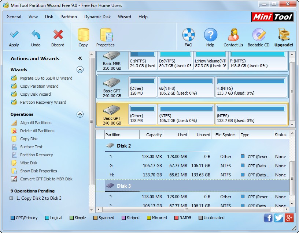Screen dimensions: 299x233
Task: Open the Partition menu
Action: (x=69, y=17)
